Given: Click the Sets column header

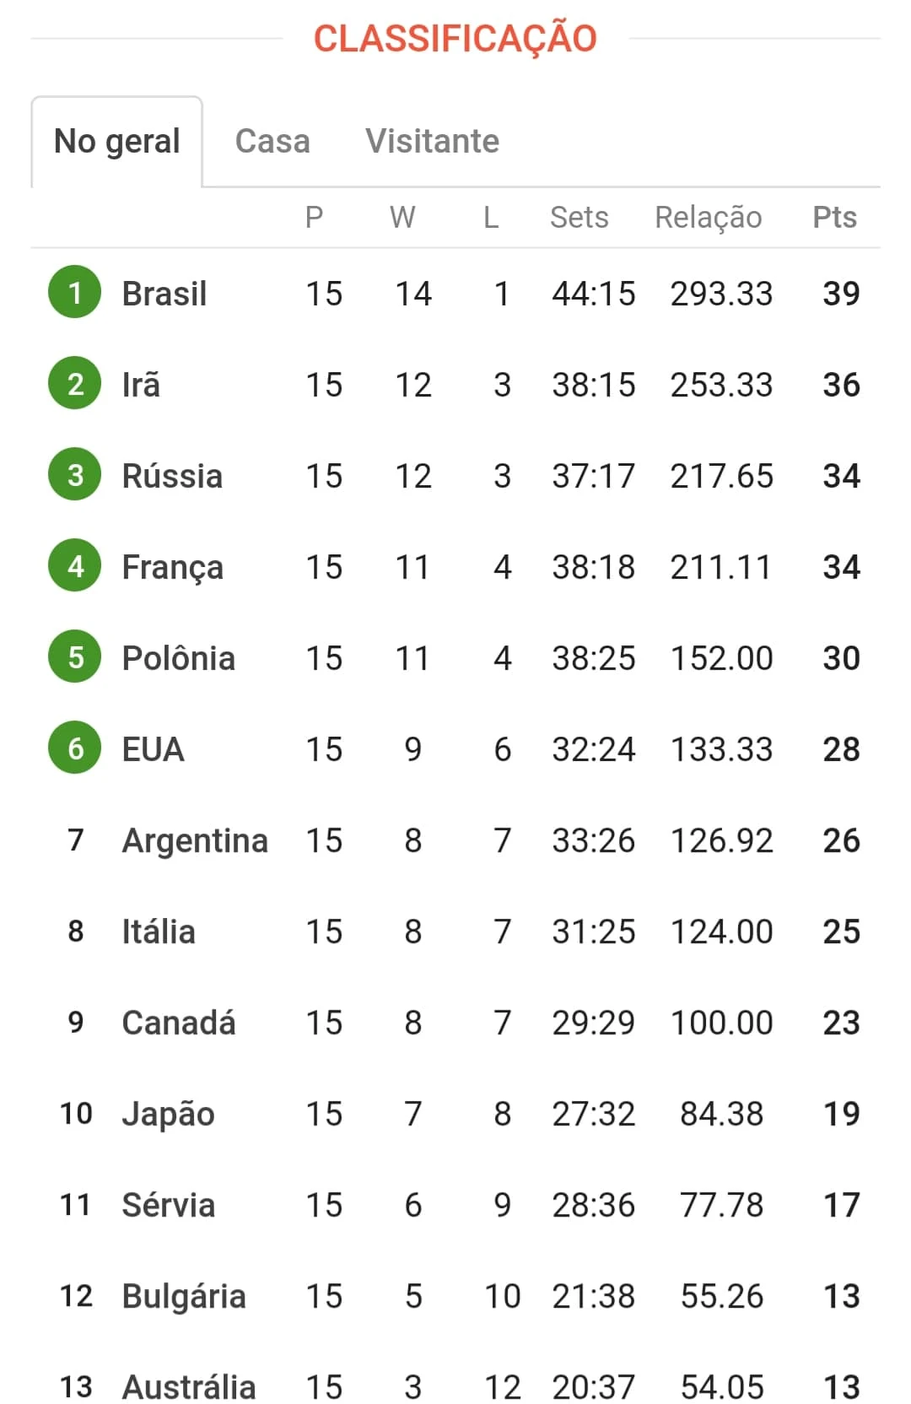Looking at the screenshot, I should (x=579, y=217).
